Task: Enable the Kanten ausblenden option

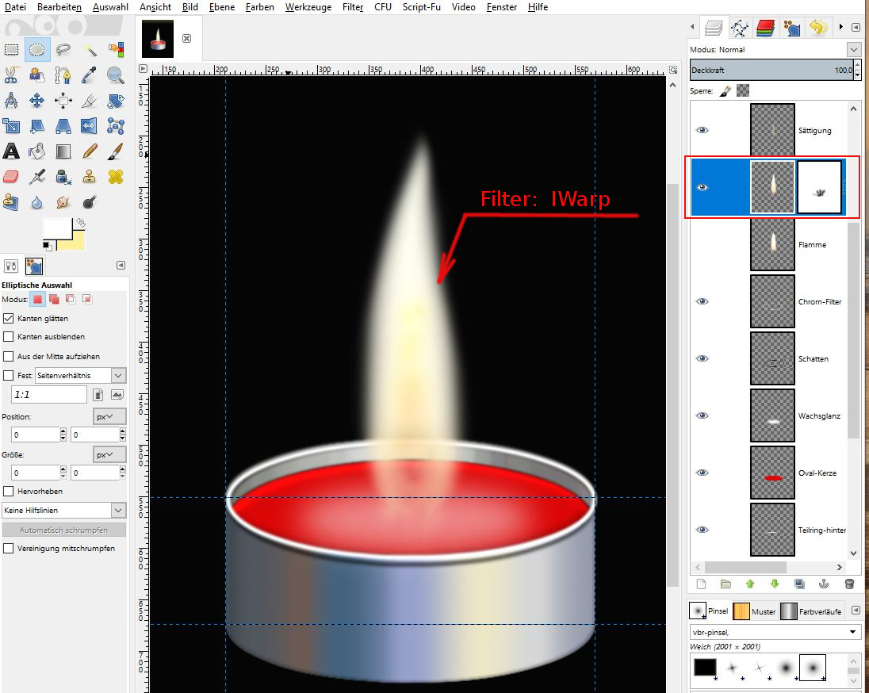Action: point(9,337)
